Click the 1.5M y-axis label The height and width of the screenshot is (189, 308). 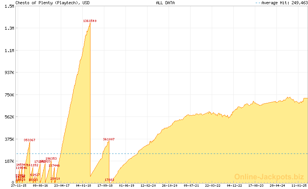(9, 6)
